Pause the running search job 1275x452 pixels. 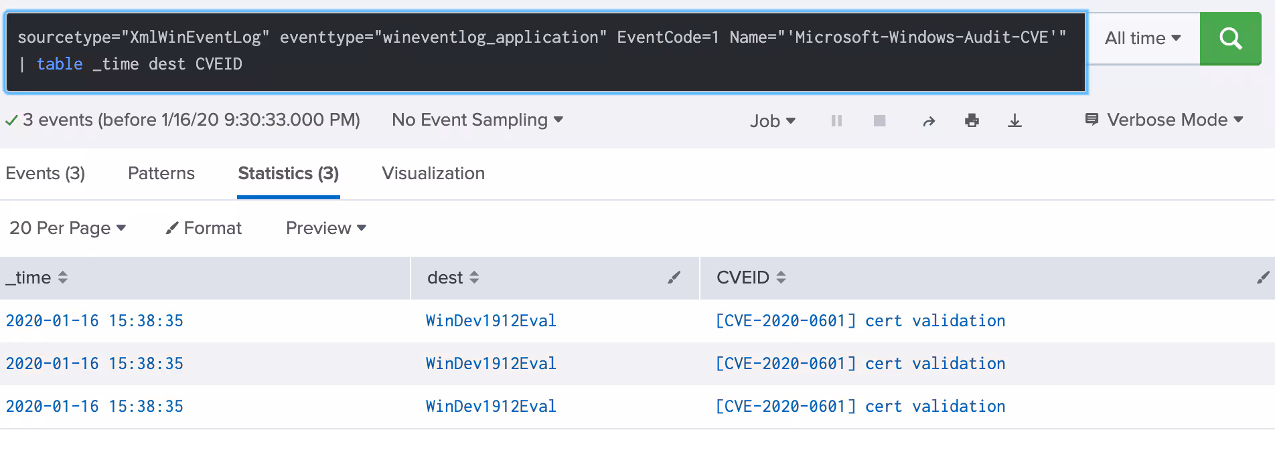click(836, 121)
